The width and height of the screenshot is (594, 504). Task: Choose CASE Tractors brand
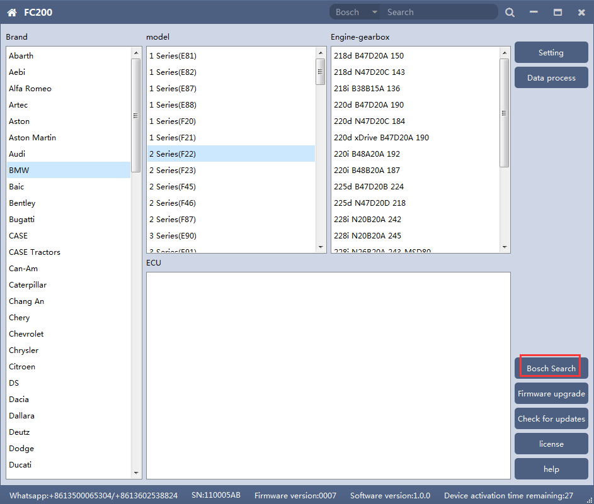(x=69, y=252)
